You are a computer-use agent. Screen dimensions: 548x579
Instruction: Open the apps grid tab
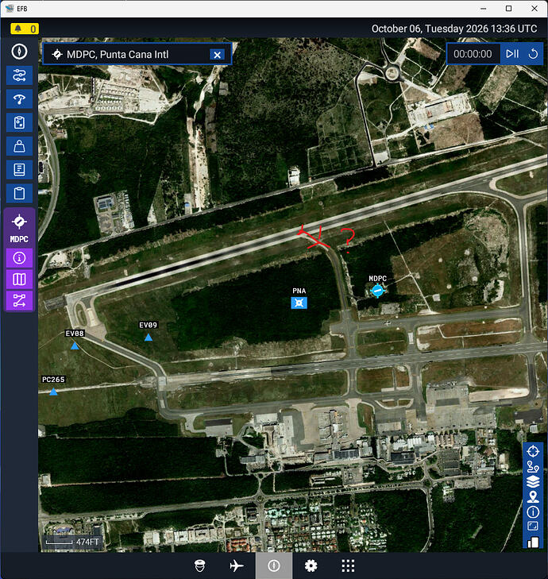(x=348, y=565)
